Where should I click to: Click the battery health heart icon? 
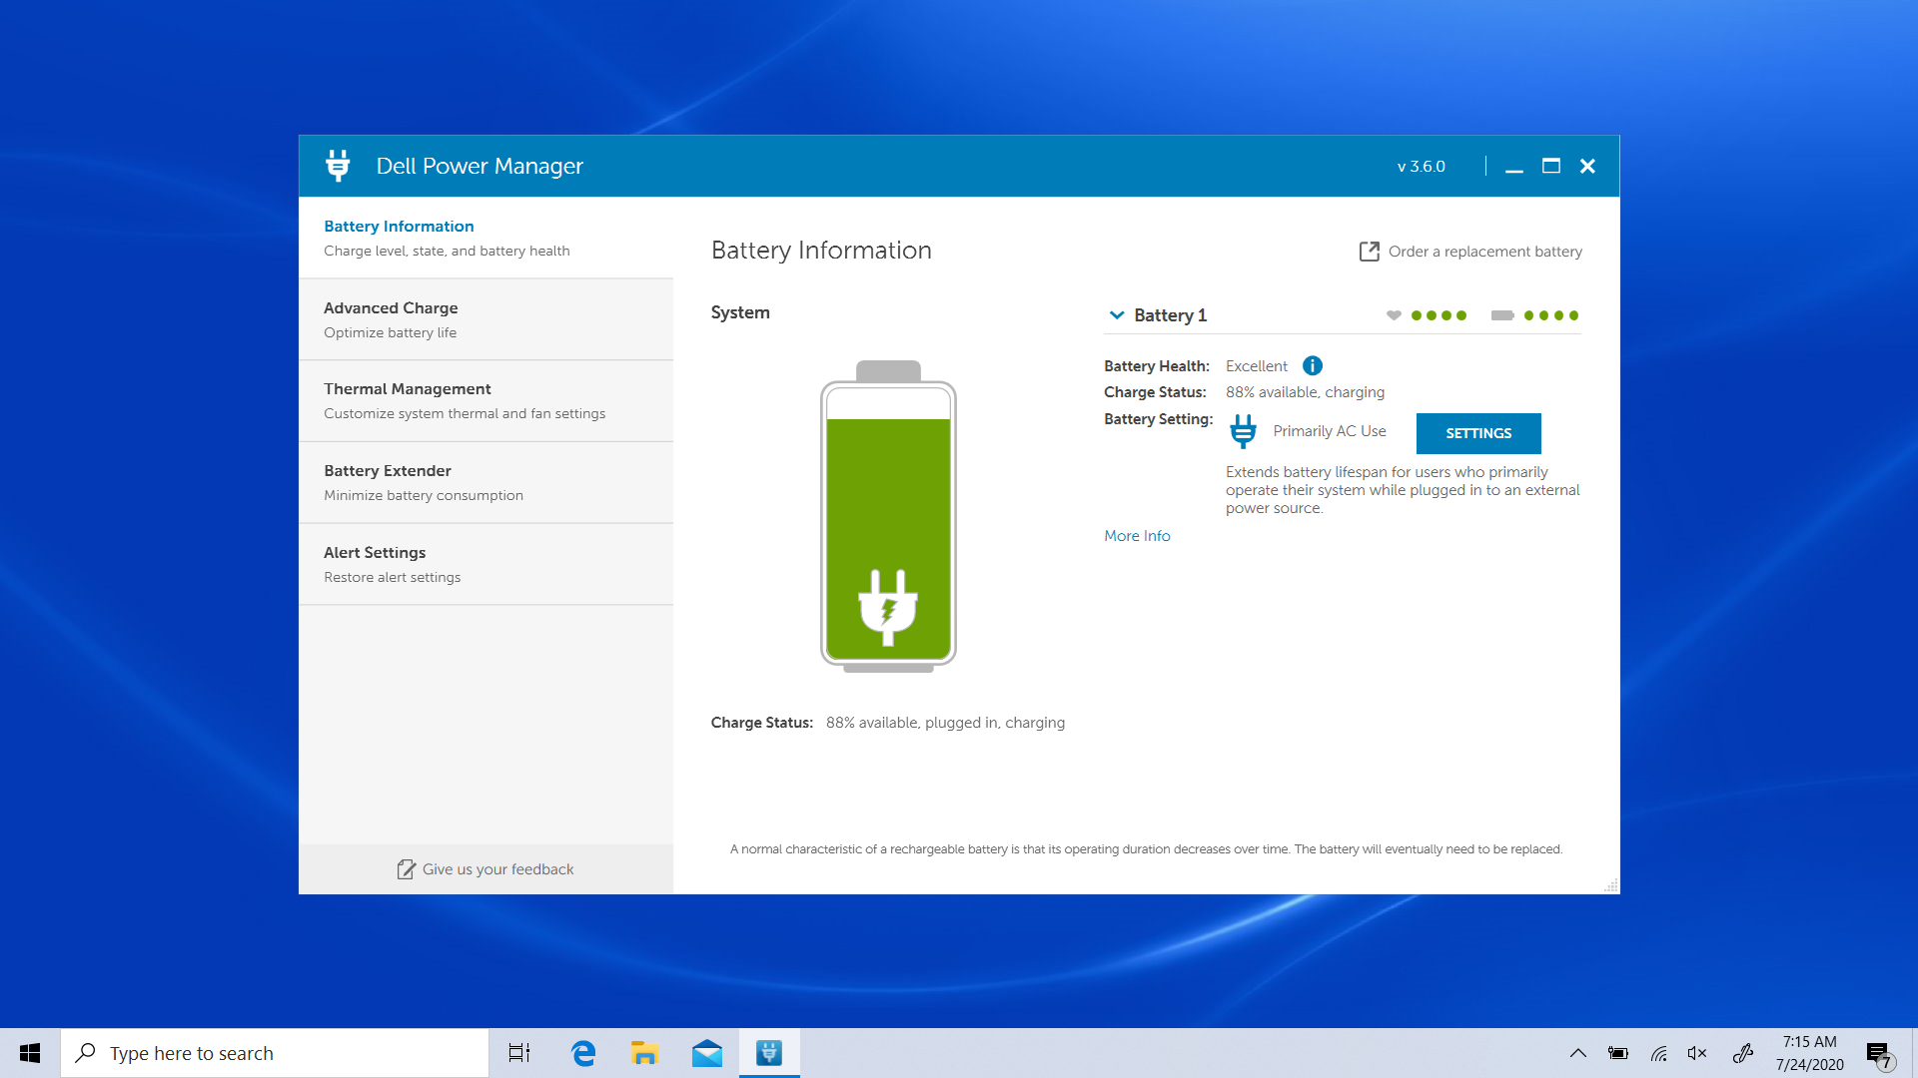pyautogui.click(x=1394, y=315)
